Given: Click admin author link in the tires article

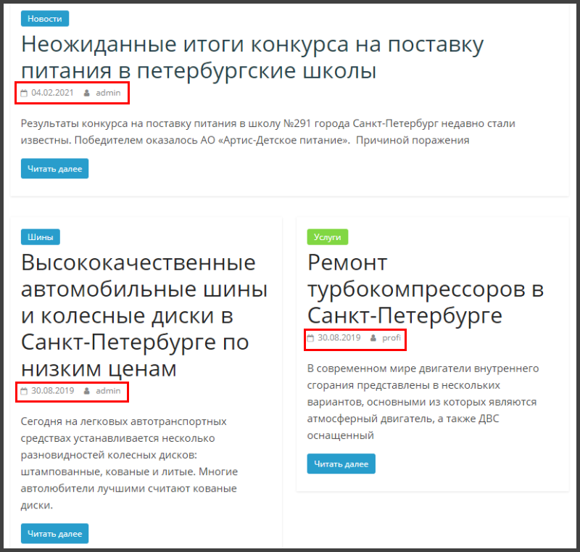Looking at the screenshot, I should click(108, 391).
